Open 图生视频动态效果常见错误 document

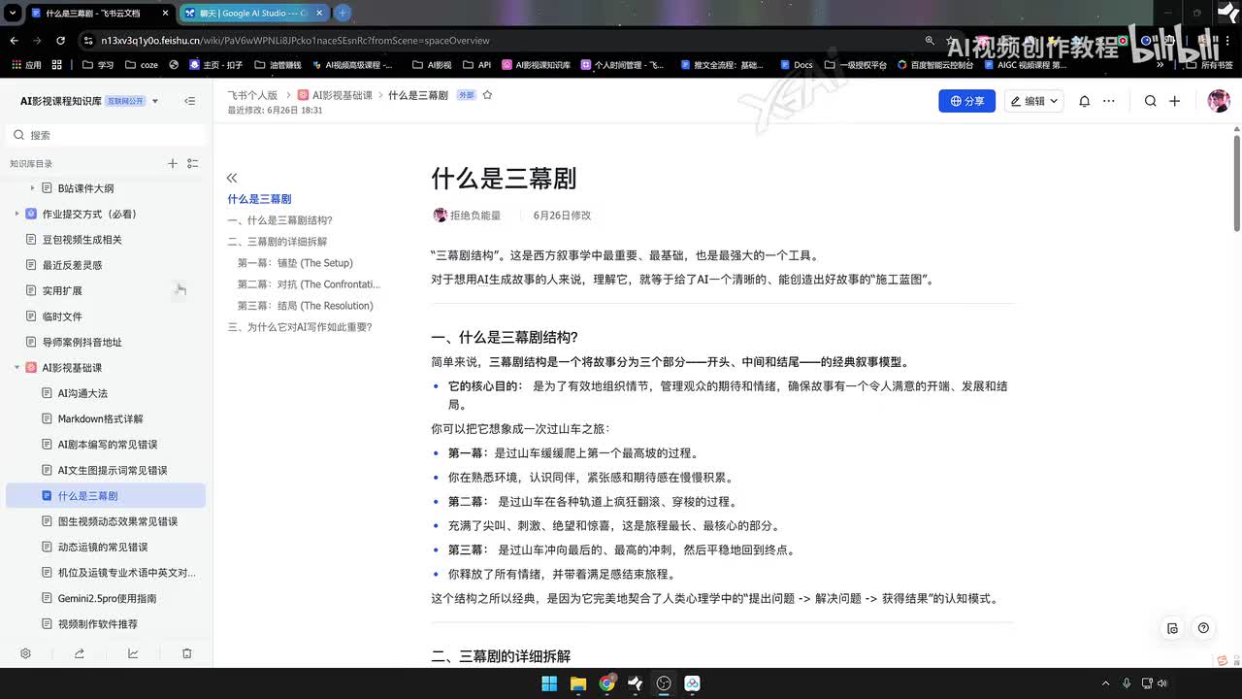[117, 521]
